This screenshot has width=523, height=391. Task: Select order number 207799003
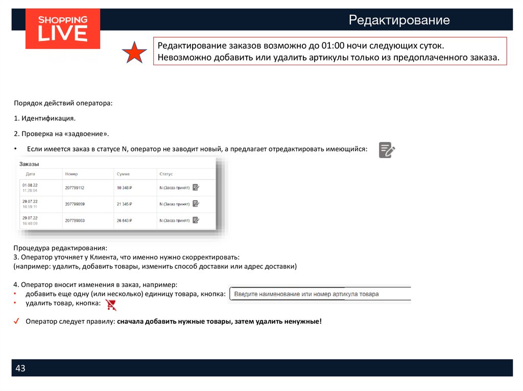pyautogui.click(x=75, y=220)
